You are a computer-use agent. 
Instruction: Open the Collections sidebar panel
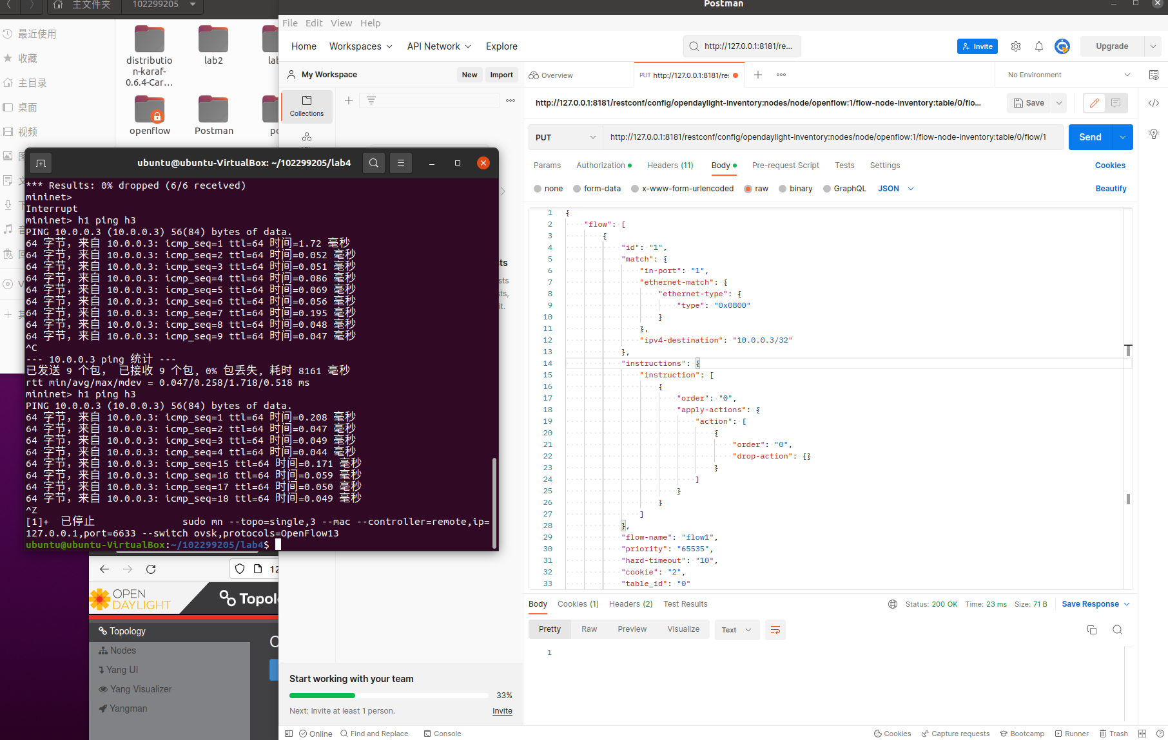307,106
